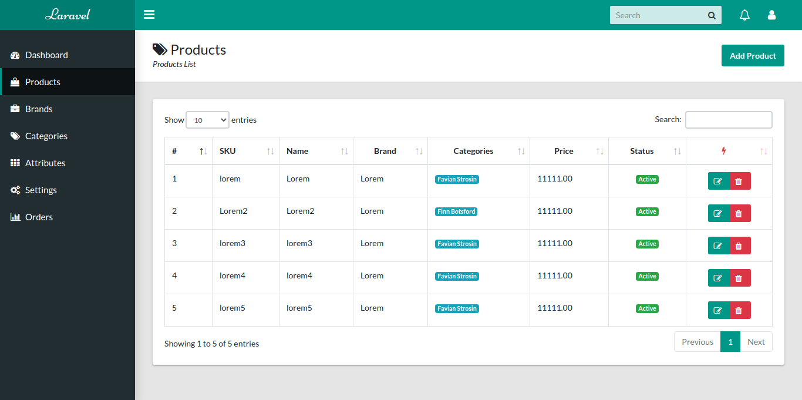This screenshot has height=400, width=802.
Task: Click price 11111.00 in row 5
Action: (555, 308)
